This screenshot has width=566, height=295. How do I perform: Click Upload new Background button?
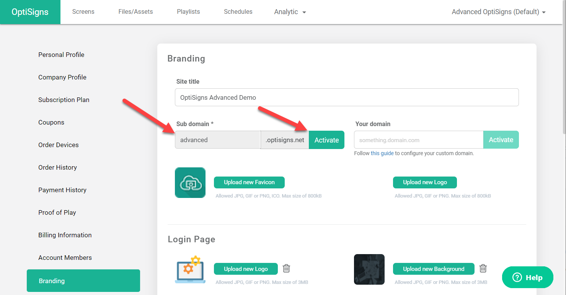coord(434,269)
